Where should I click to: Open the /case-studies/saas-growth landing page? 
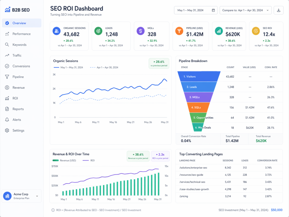[x=194, y=189]
